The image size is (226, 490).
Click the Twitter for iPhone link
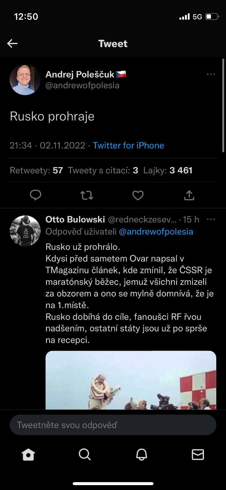click(128, 145)
